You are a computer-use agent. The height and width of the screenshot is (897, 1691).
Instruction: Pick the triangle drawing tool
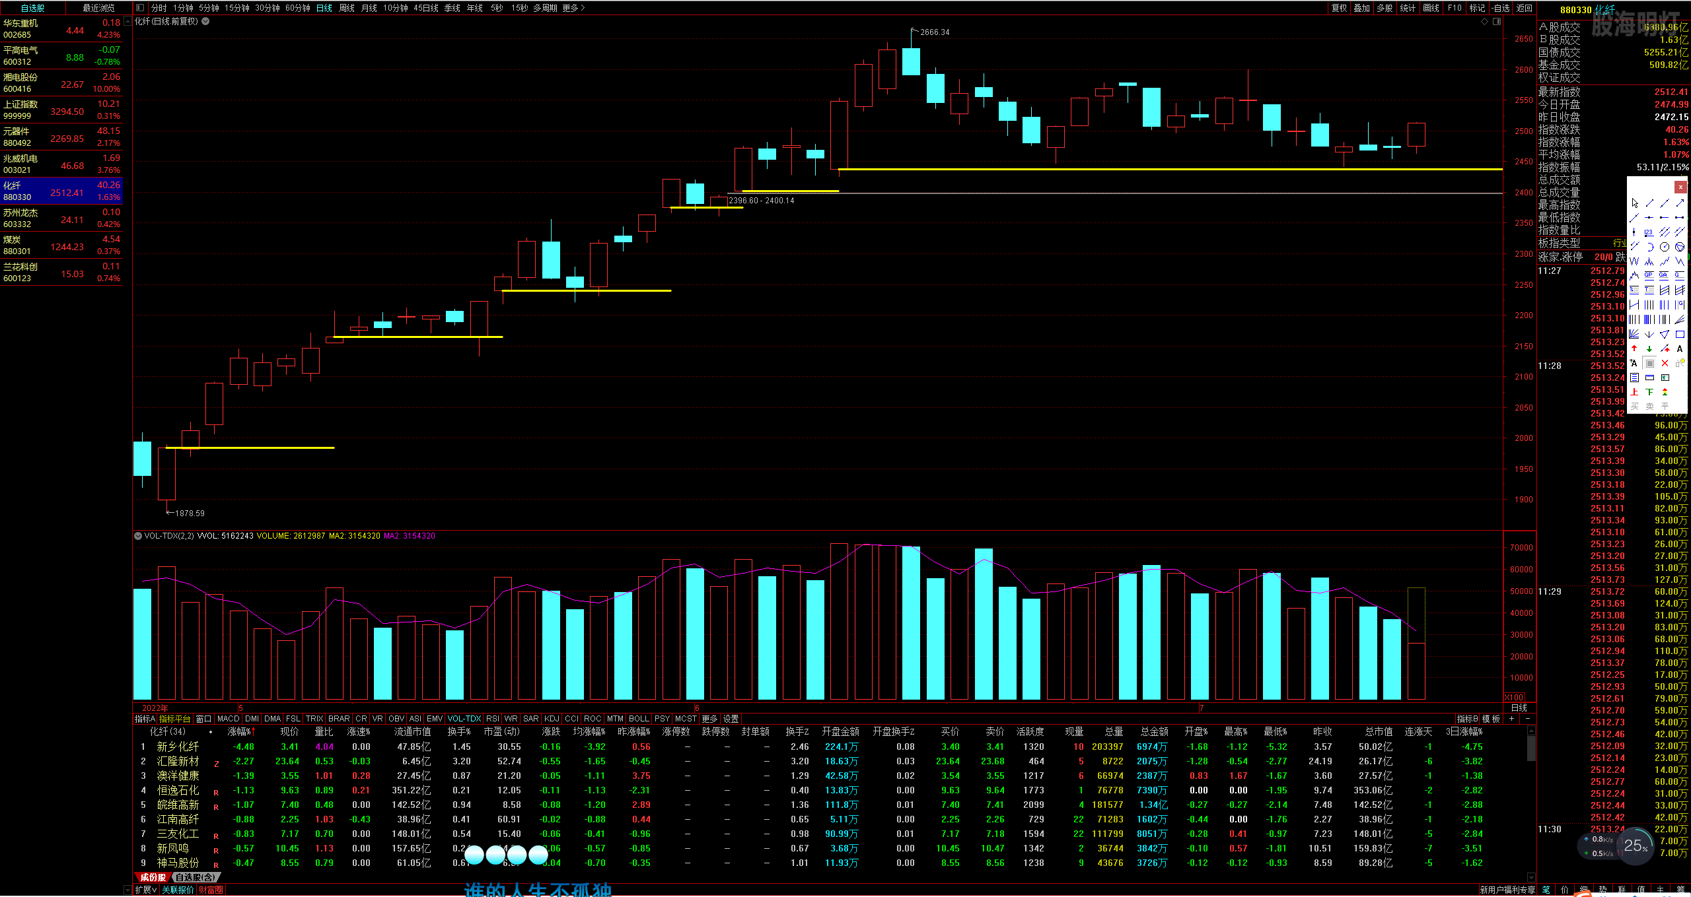click(x=1665, y=334)
